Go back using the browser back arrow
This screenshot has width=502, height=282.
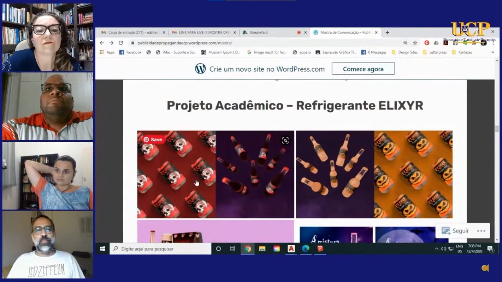102,43
